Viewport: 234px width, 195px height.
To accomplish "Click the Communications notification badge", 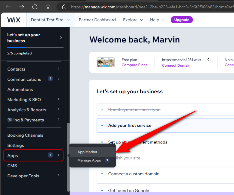I will (50, 79).
